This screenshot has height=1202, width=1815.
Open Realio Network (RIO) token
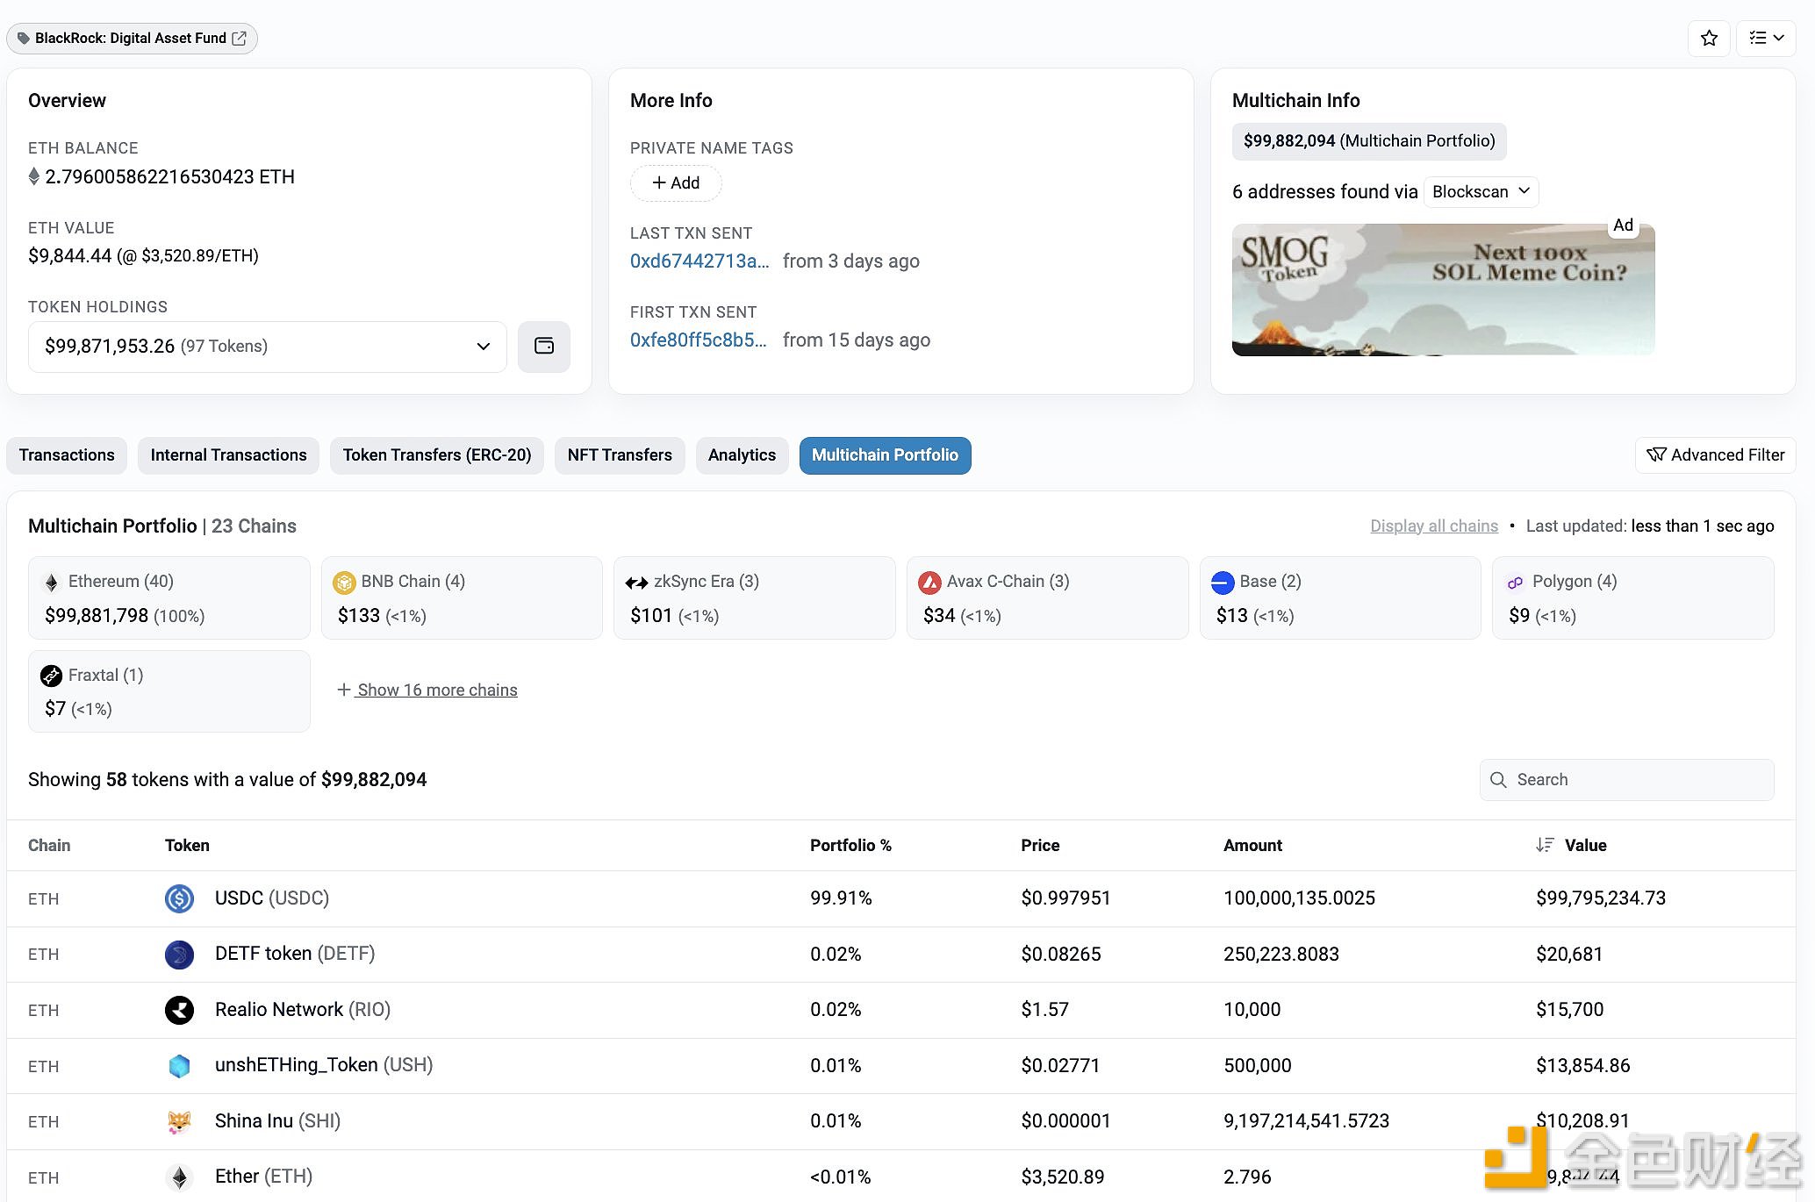(x=303, y=1010)
